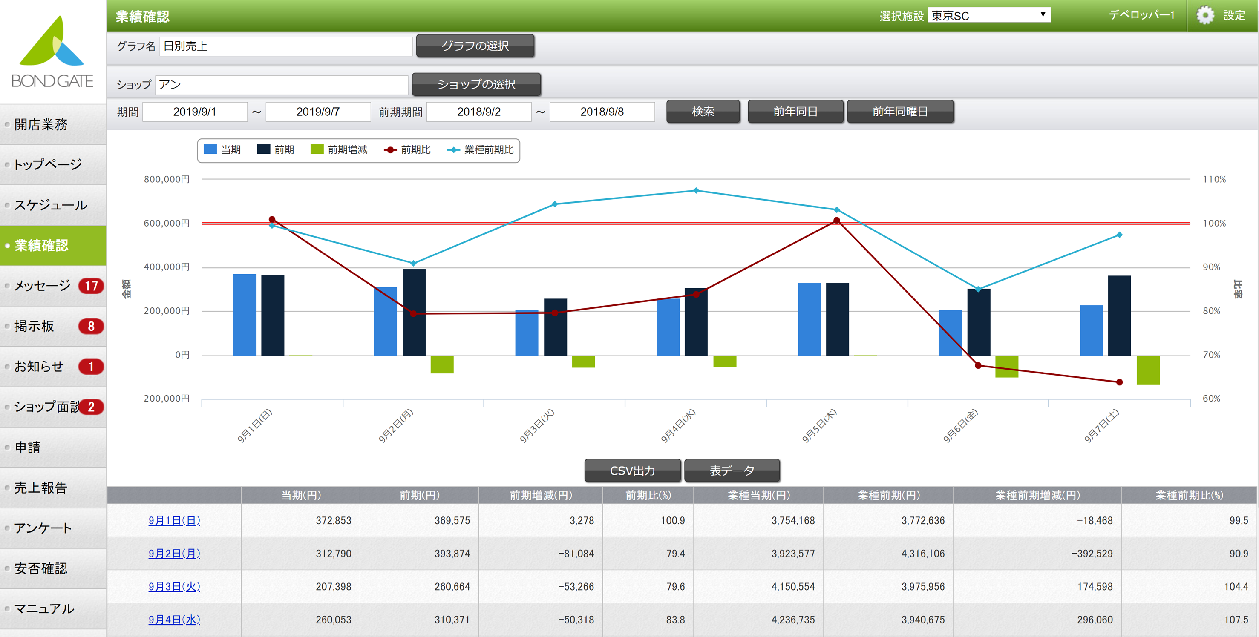Click the 前期比(%) column header
This screenshot has height=637, width=1259.
pos(648,495)
